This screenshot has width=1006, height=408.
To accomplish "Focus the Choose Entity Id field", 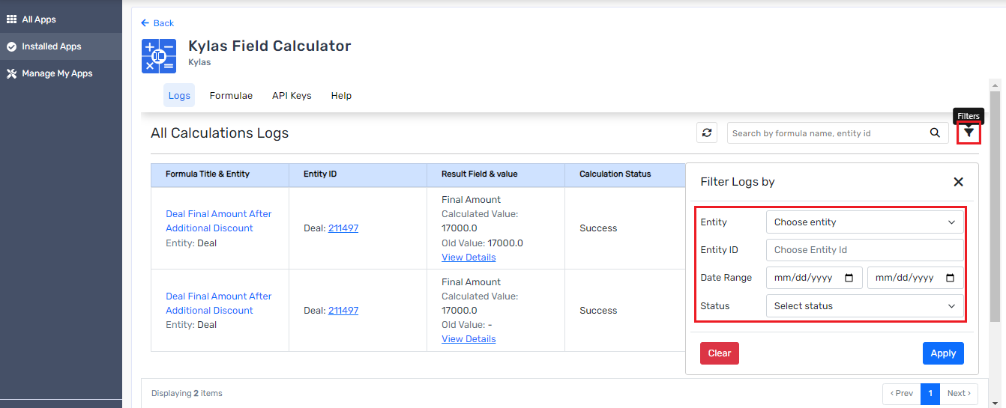I will (x=864, y=250).
